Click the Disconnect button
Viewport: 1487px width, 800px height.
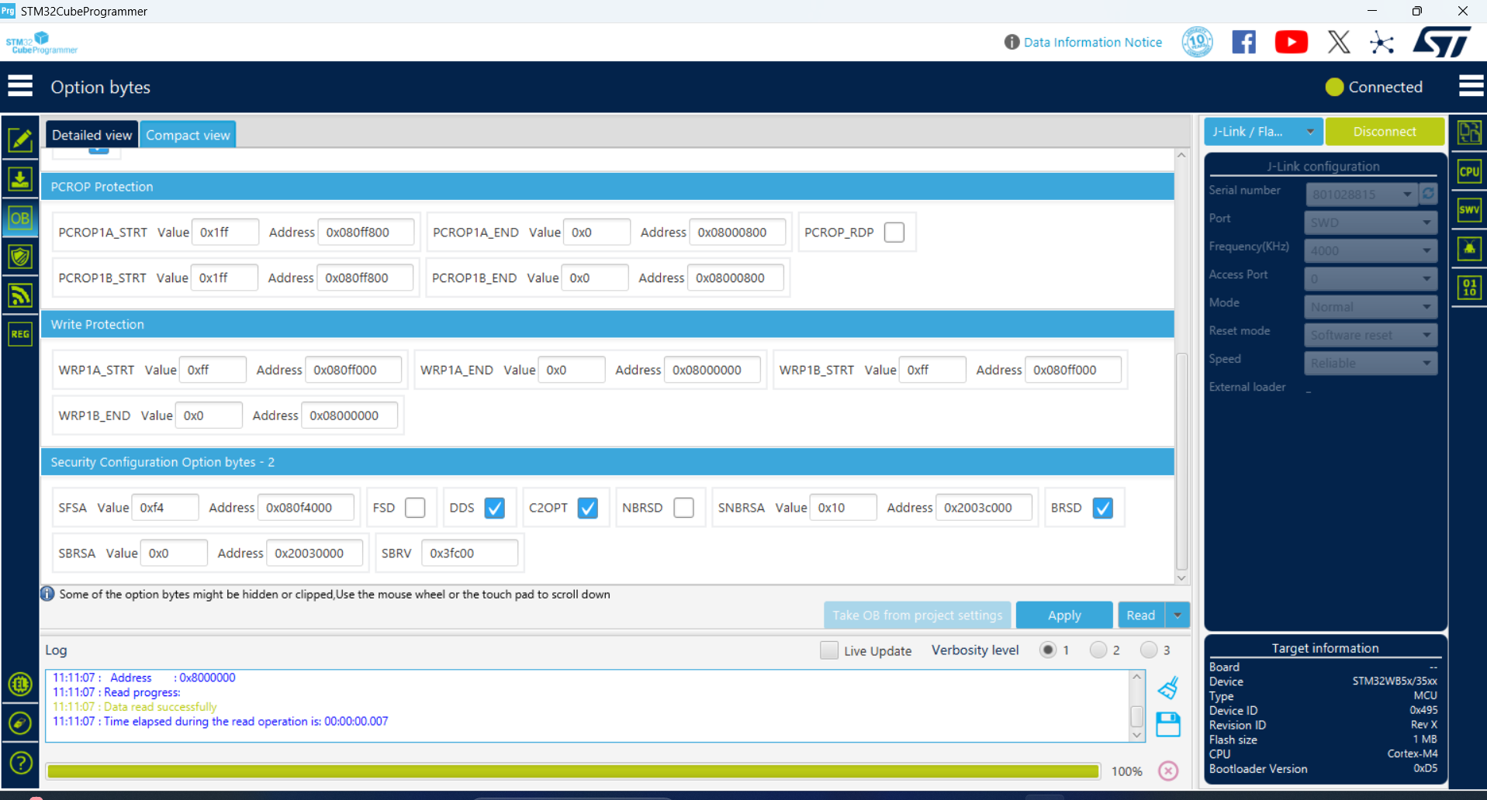pos(1385,131)
